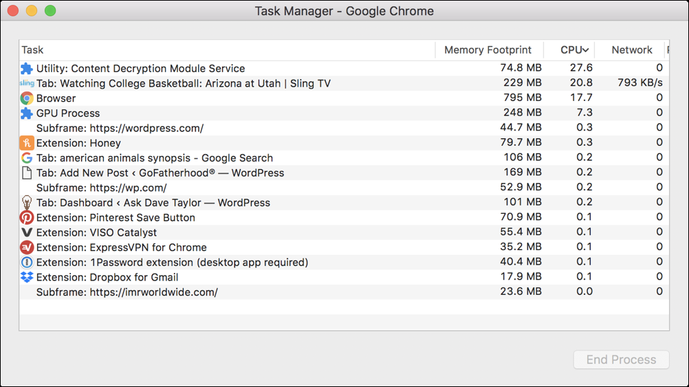Select the Sling TV basketball tab row
The image size is (689, 387).
pyautogui.click(x=344, y=83)
